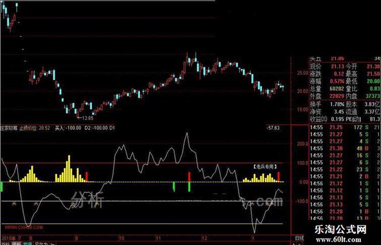Click the -100.0 indicator axis label

(x=302, y=201)
